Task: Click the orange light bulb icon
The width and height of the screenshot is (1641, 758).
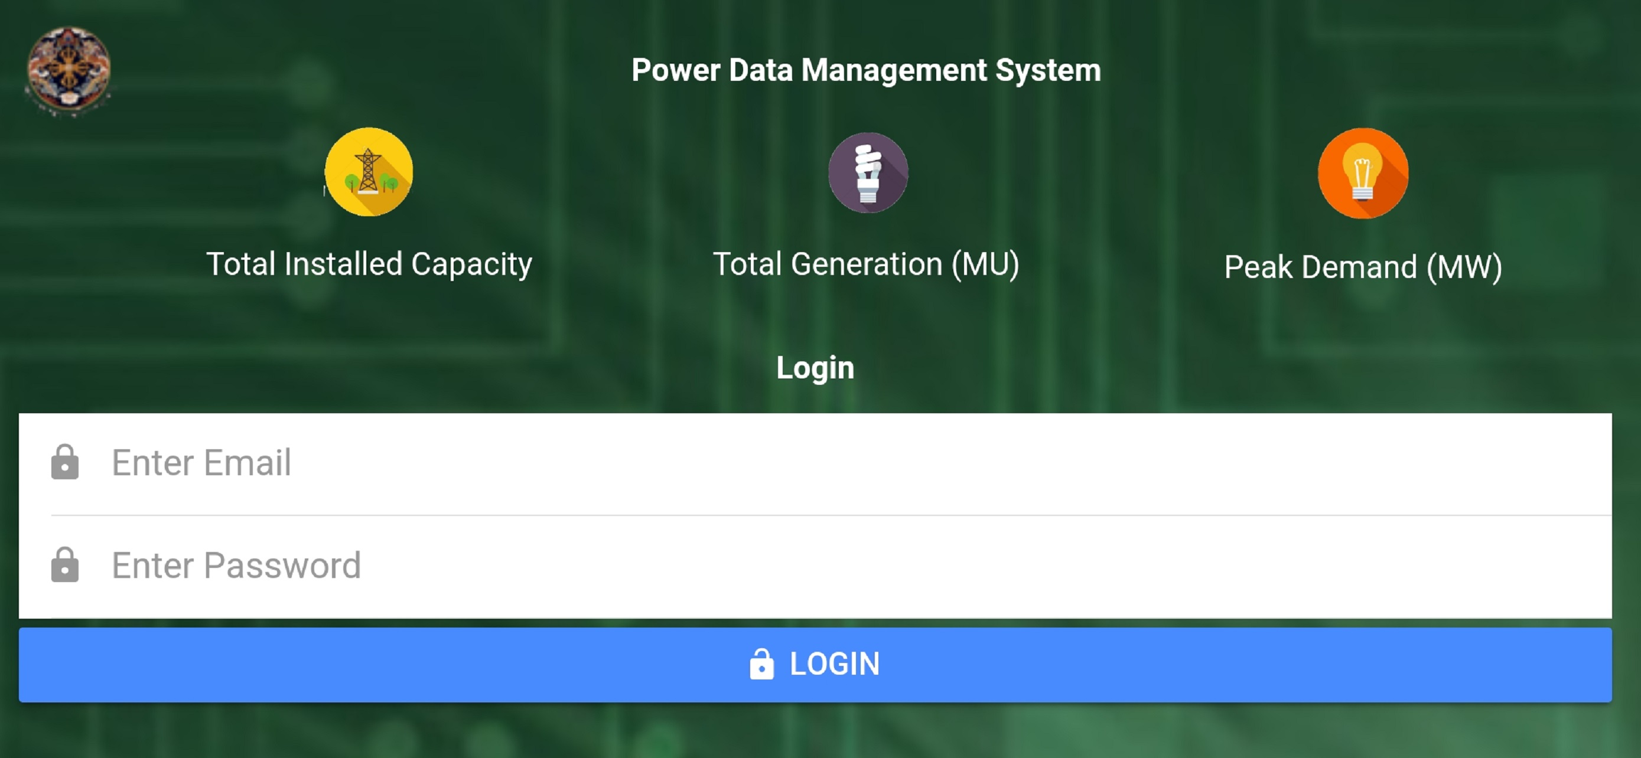Action: pos(1363,173)
